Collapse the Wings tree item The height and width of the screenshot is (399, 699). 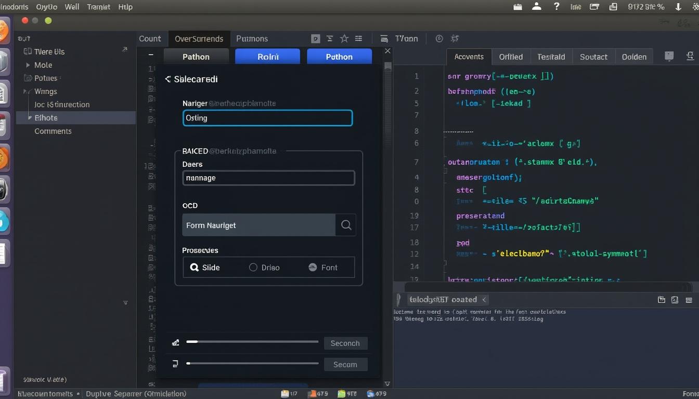point(24,91)
